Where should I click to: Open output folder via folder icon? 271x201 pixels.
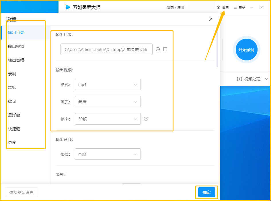click(x=165, y=49)
